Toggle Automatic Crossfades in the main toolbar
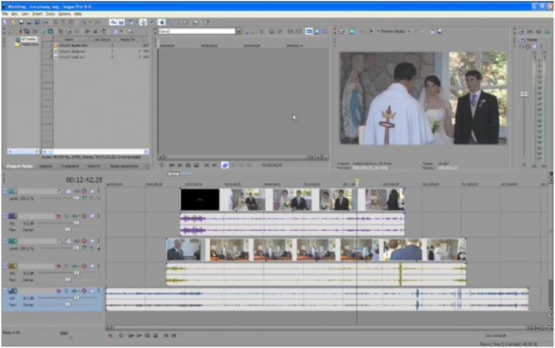This screenshot has height=348, width=555. (121, 22)
